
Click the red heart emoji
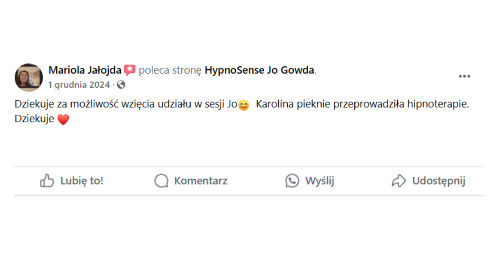[x=63, y=120]
